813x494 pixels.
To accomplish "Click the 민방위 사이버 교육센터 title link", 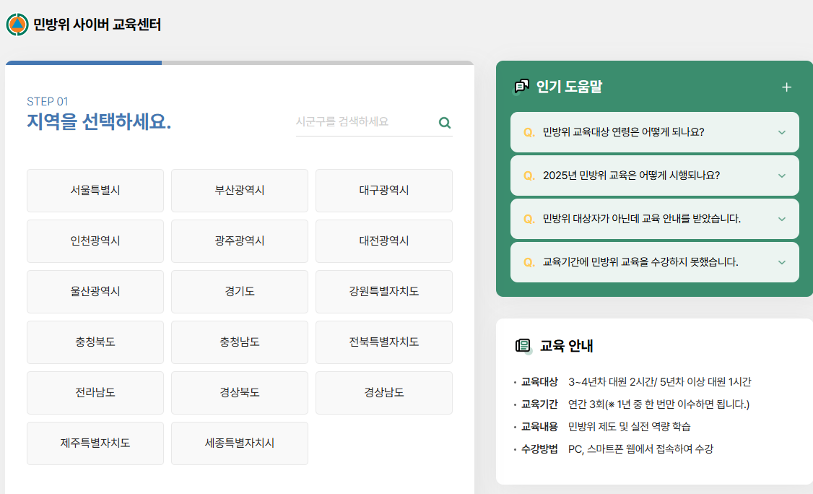I will coord(96,24).
